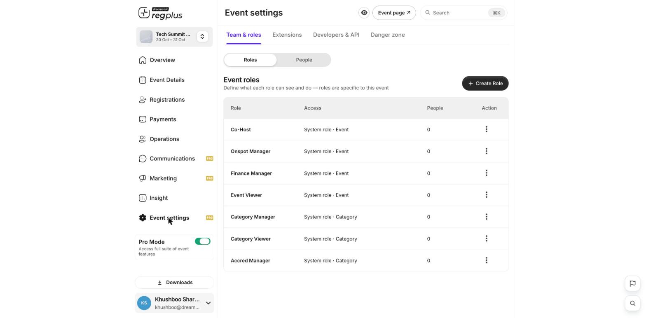Open action menu for Event Viewer
Image resolution: width=646 pixels, height=318 pixels.
click(x=487, y=195)
